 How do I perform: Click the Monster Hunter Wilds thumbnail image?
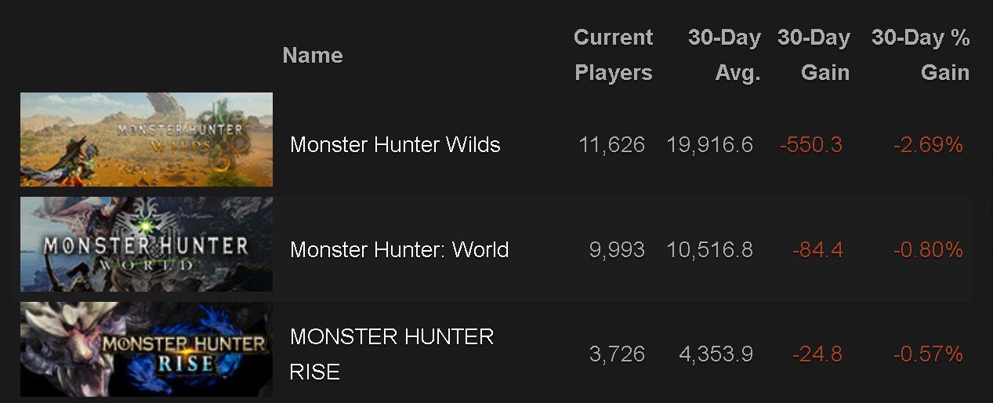[147, 140]
